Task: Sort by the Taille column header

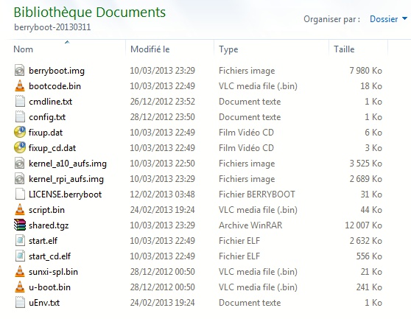Action: point(344,49)
